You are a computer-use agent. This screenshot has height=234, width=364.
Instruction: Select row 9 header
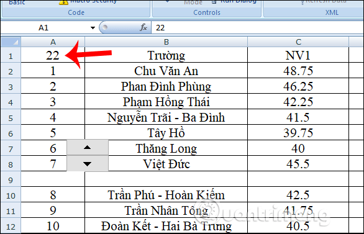pos(11,179)
